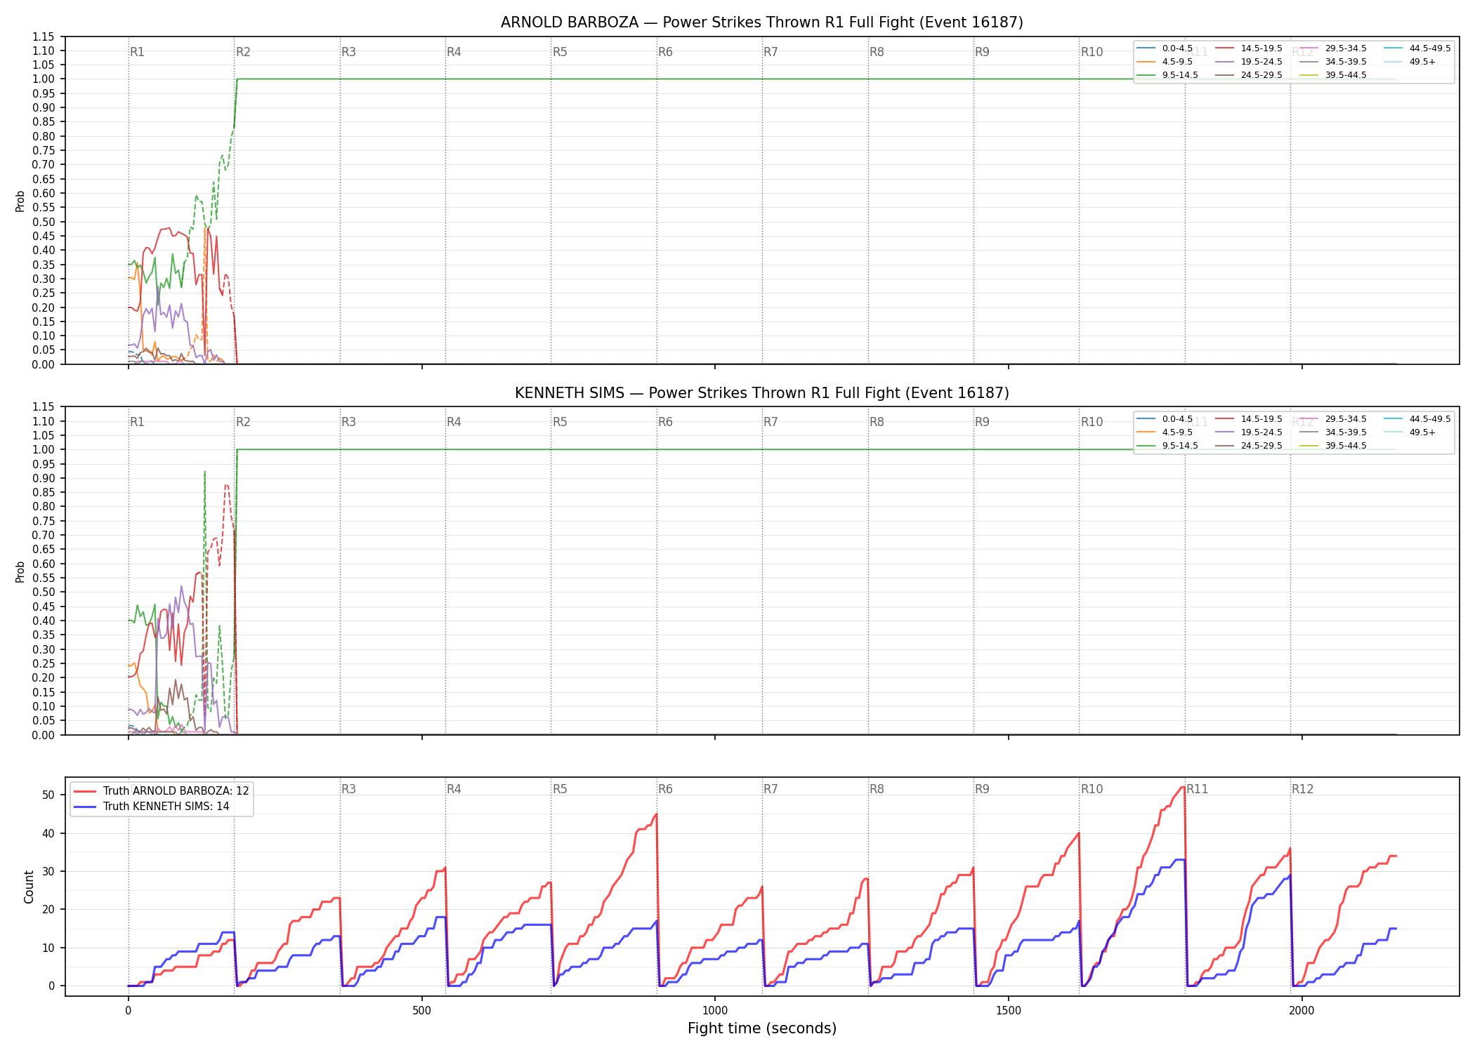Click the '0.25' y-tick on the Sims chart
Viewport: 1475px width, 1053px height.
[x=44, y=663]
